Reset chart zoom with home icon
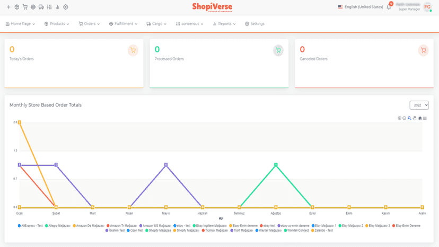This screenshot has height=247, width=439. click(x=420, y=118)
